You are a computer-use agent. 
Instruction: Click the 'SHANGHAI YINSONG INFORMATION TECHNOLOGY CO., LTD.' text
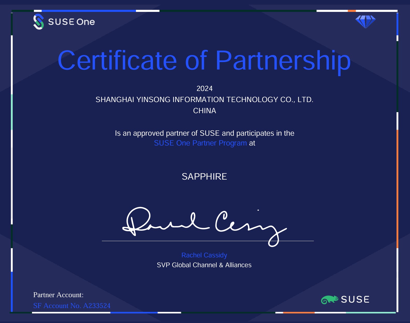click(204, 100)
